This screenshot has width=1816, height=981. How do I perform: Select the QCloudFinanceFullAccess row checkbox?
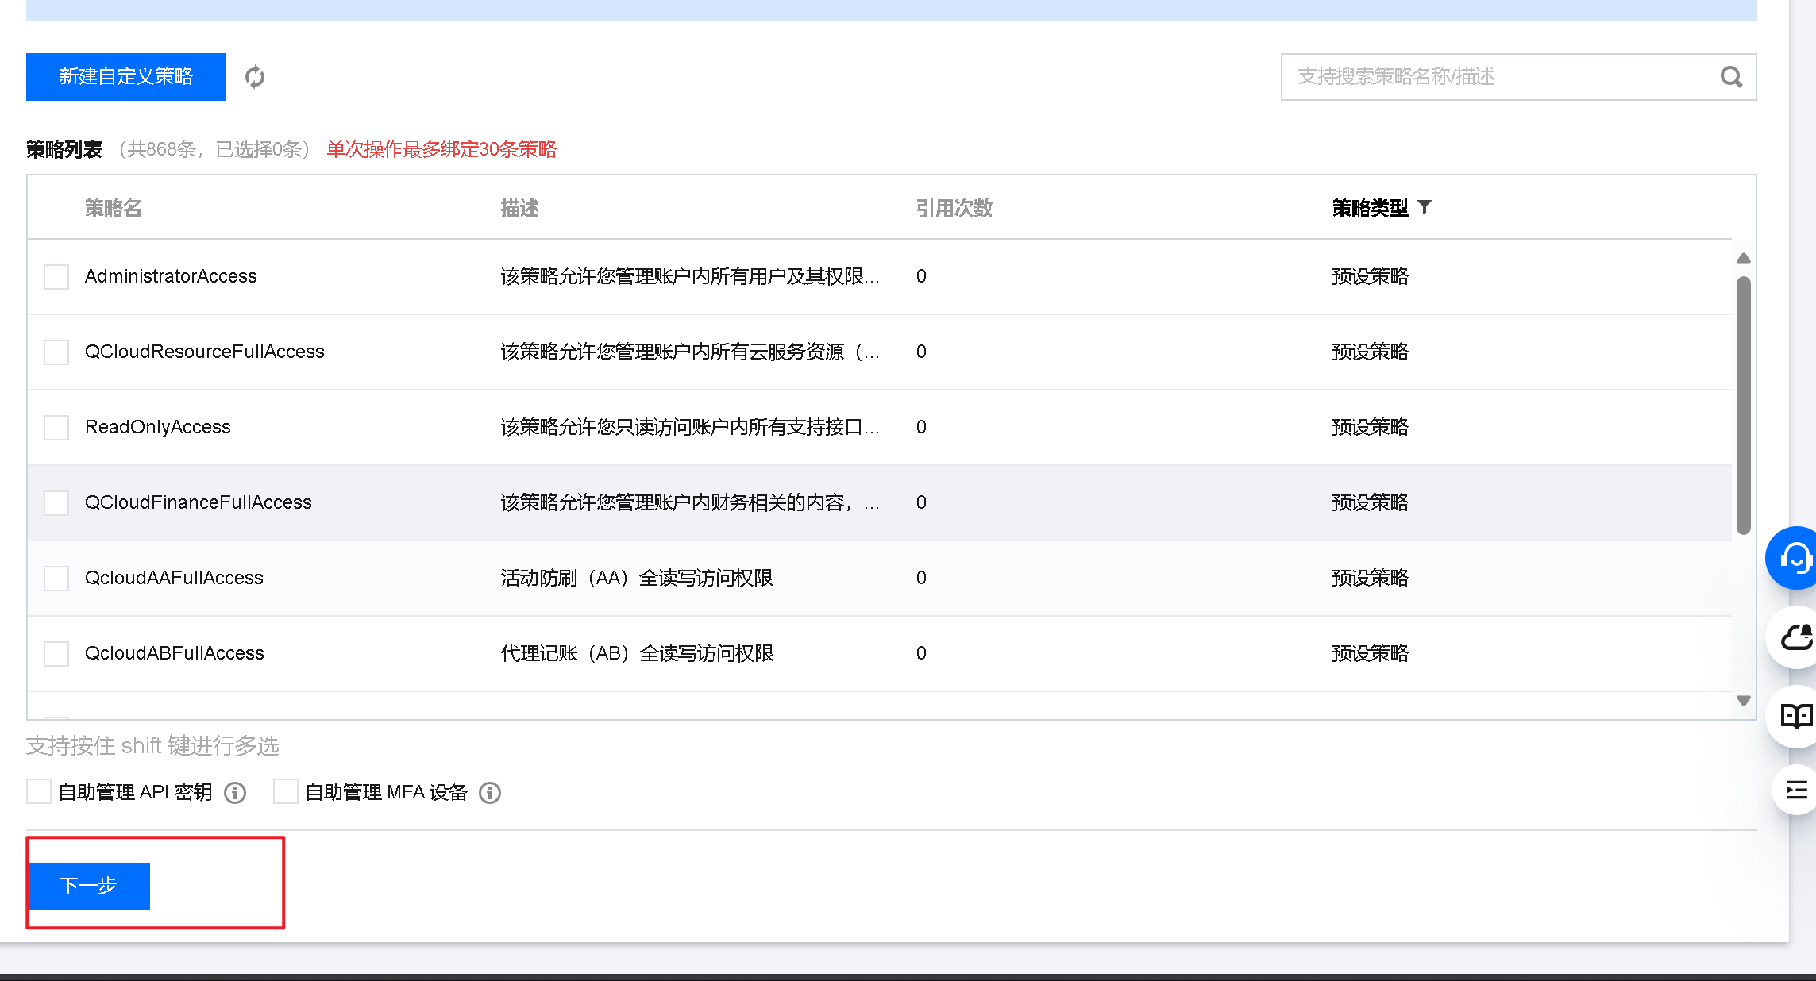[56, 503]
